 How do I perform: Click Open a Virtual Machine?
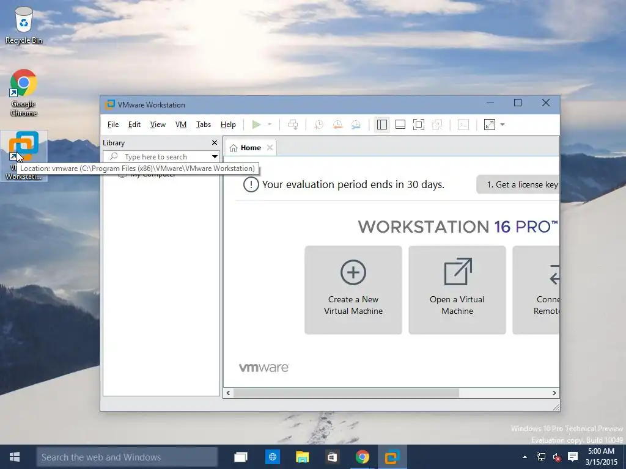pos(457,290)
